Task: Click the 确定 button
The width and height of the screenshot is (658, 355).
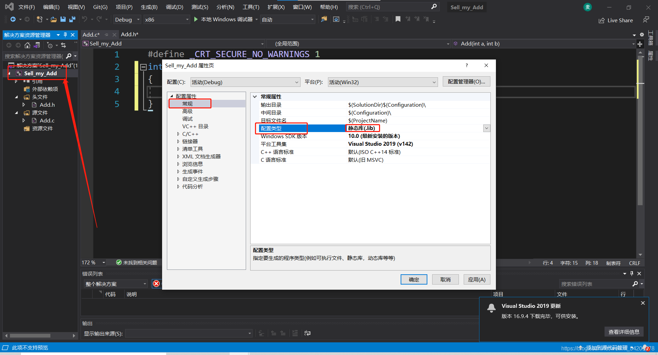Action: pyautogui.click(x=414, y=279)
